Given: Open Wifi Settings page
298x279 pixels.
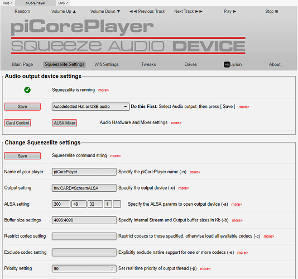Looking at the screenshot, I should pos(107,64).
